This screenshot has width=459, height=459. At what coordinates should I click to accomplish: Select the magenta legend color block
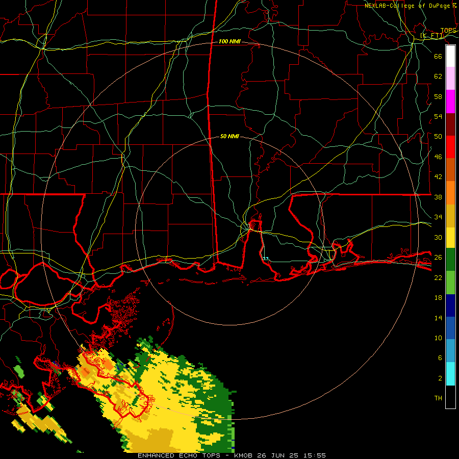coord(450,101)
